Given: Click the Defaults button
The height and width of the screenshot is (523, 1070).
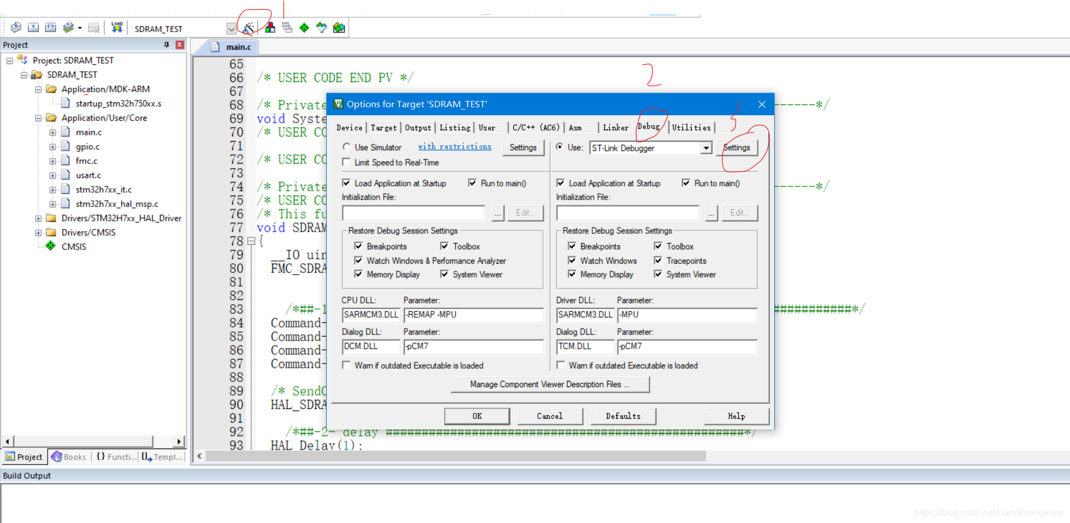Looking at the screenshot, I should (623, 416).
